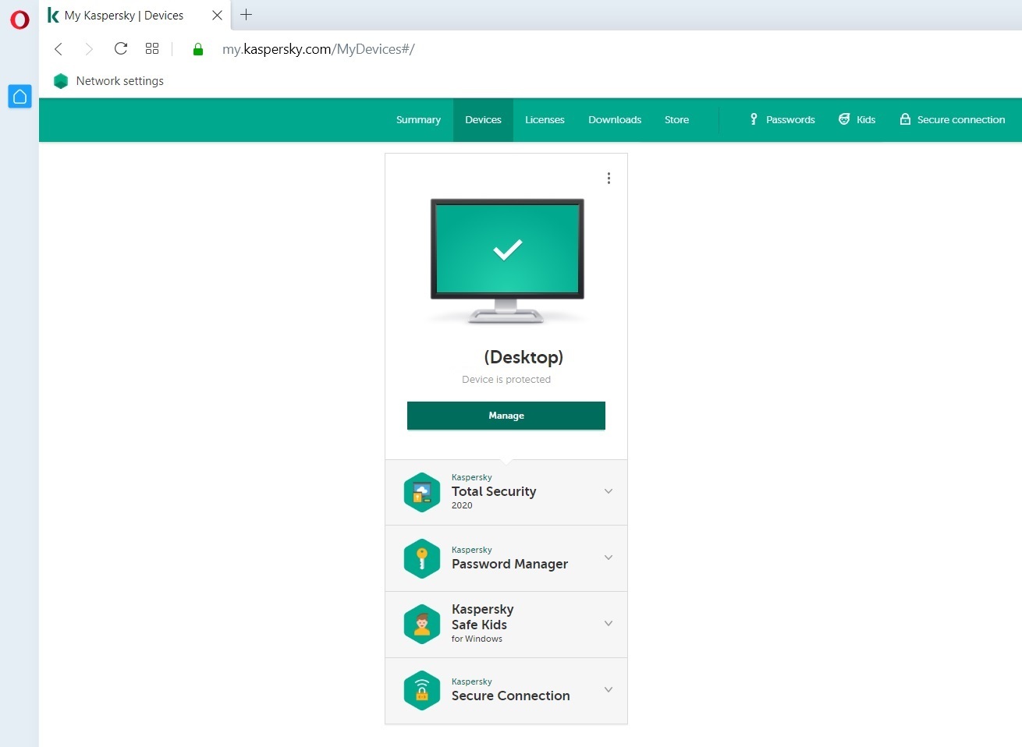Click the Password Manager key icon
Screen dimensions: 1022x747
point(422,559)
